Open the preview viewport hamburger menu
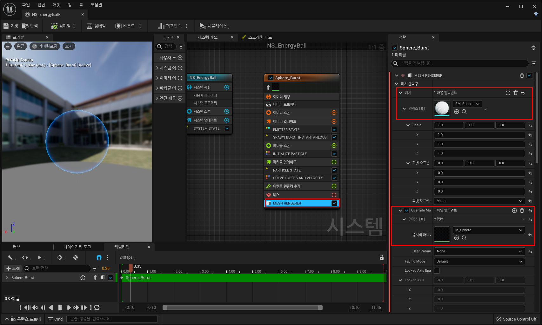 click(x=8, y=46)
